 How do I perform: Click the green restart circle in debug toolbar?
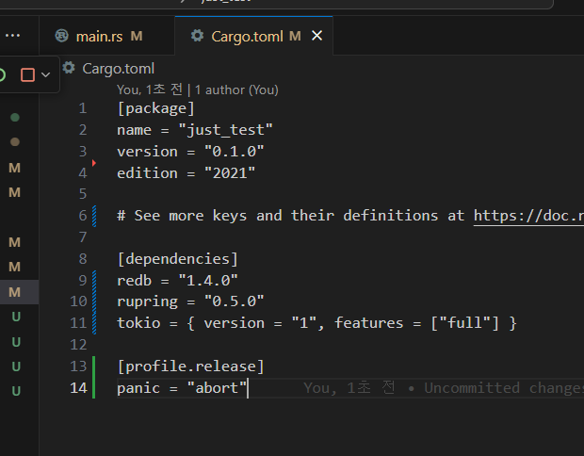(3, 74)
